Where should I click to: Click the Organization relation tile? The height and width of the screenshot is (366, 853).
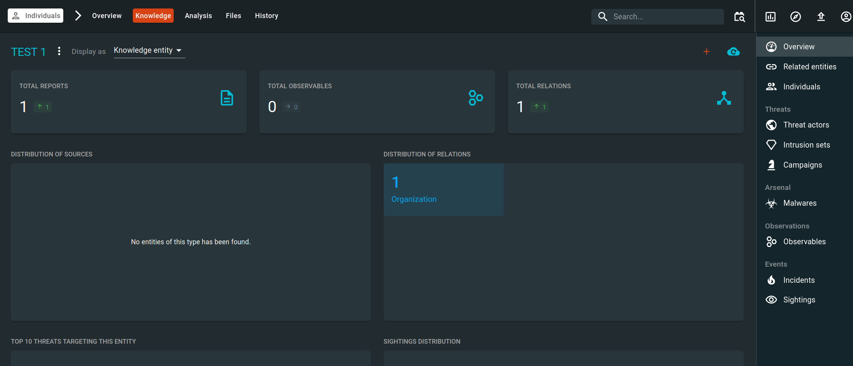click(x=443, y=190)
